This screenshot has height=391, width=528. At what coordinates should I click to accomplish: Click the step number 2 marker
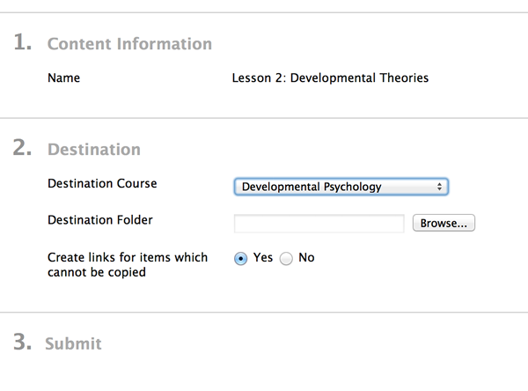coord(23,148)
